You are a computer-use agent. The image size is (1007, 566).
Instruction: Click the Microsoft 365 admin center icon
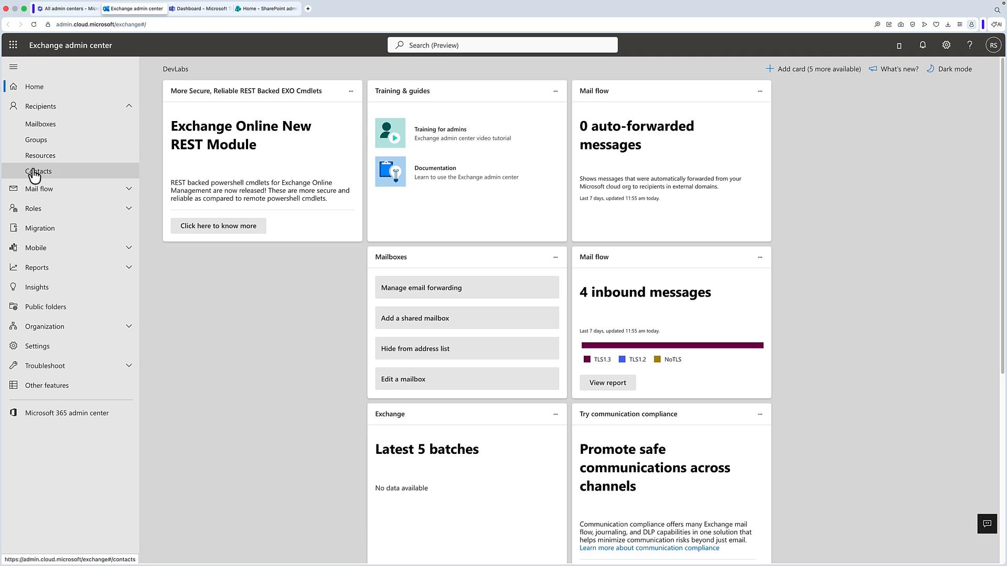tap(14, 412)
